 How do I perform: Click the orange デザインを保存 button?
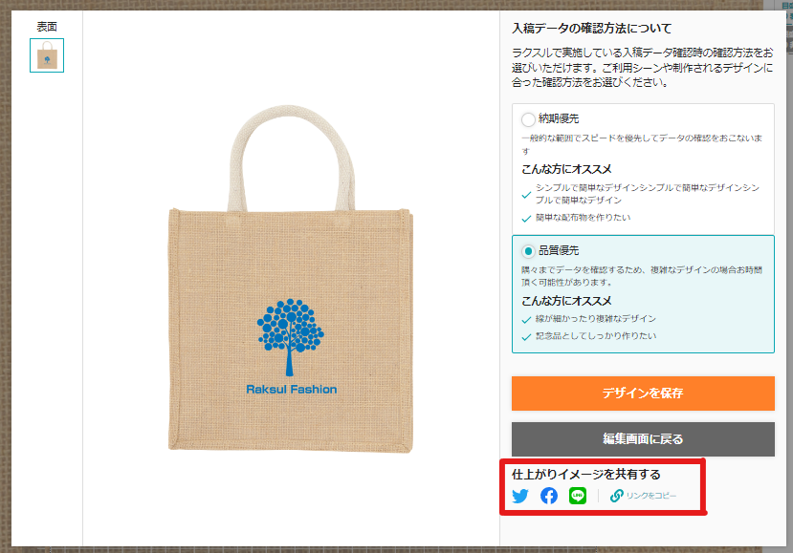tap(643, 393)
